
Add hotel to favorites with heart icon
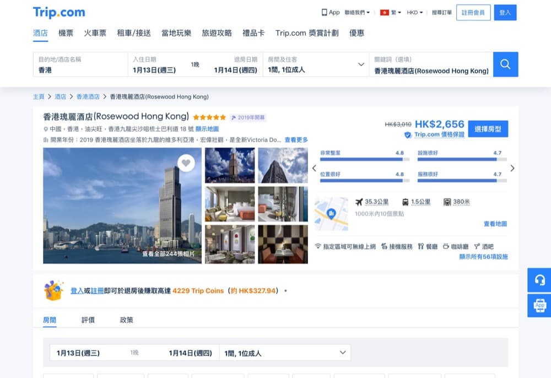tap(186, 163)
